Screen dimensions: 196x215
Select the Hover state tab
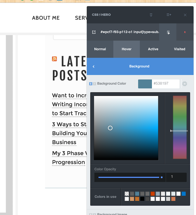[x=127, y=49]
